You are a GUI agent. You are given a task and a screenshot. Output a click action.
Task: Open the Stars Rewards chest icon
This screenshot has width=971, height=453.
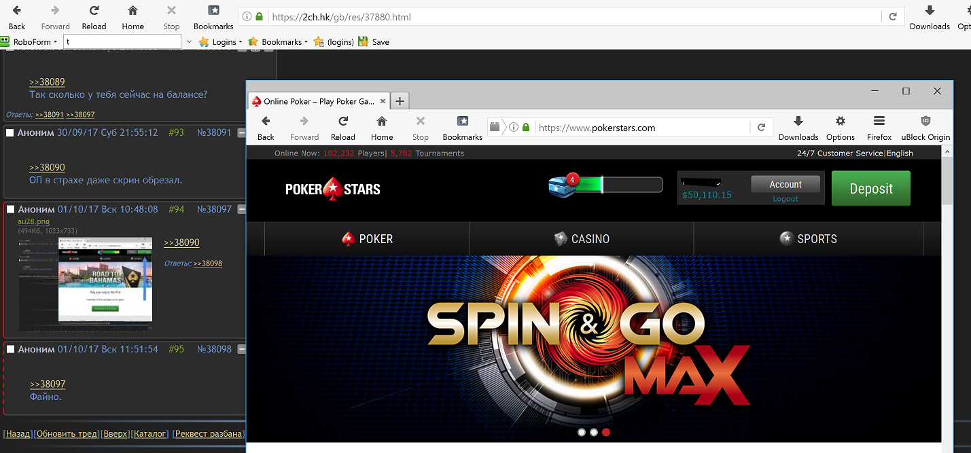click(x=563, y=185)
